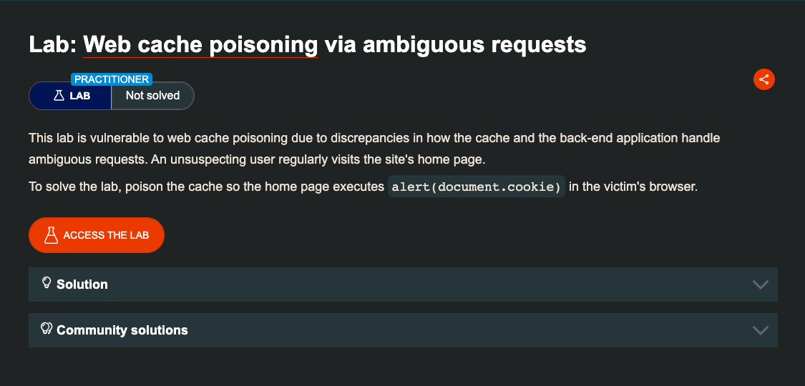Click the empty area of the Solution bar
The width and height of the screenshot is (805, 386).
tap(429, 284)
